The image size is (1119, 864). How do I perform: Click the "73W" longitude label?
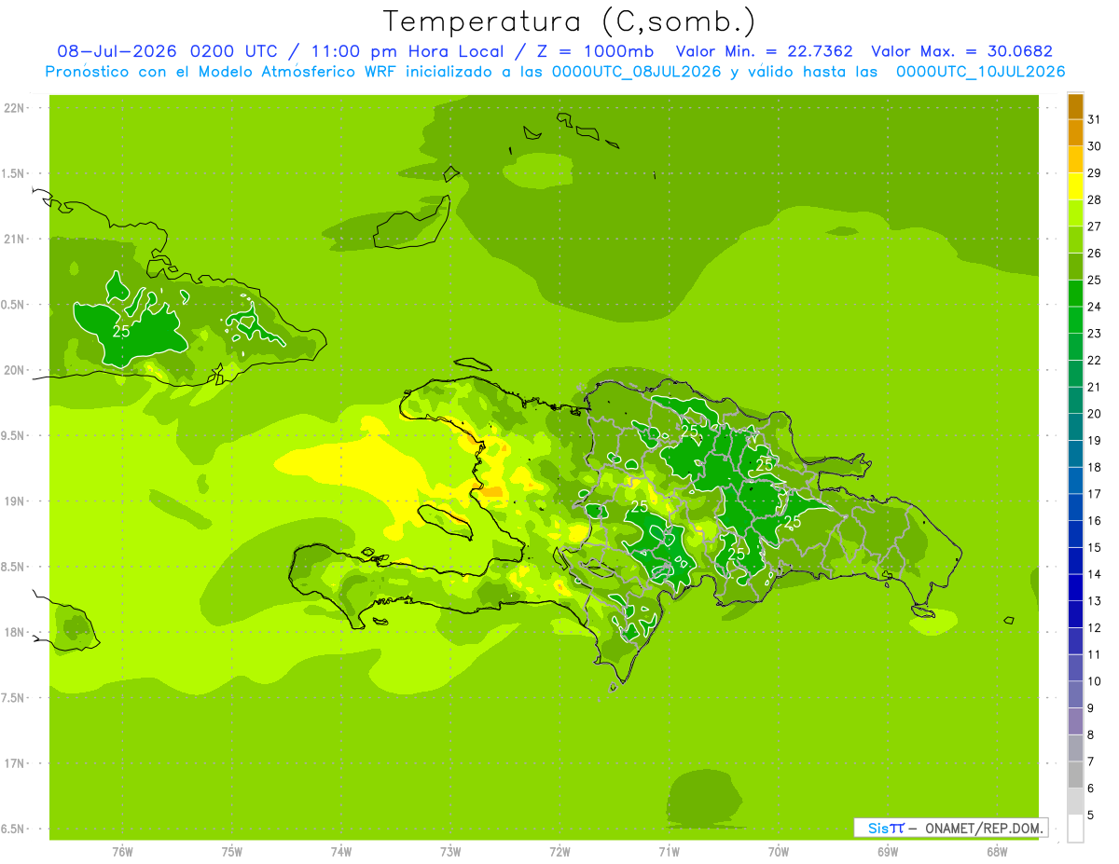450,852
